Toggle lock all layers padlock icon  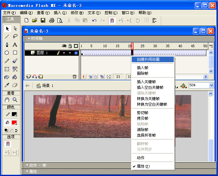[x=70, y=46]
